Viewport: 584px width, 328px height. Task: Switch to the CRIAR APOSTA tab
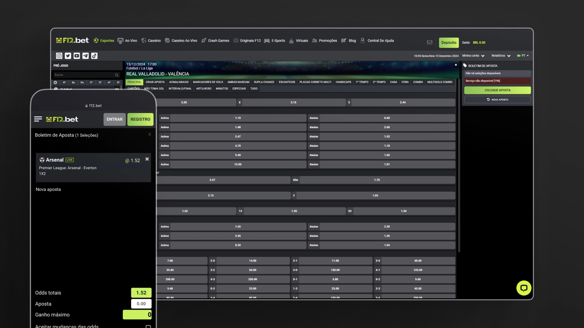coord(155,82)
